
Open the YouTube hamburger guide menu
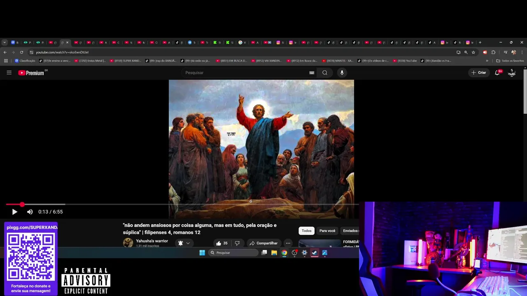click(9, 73)
